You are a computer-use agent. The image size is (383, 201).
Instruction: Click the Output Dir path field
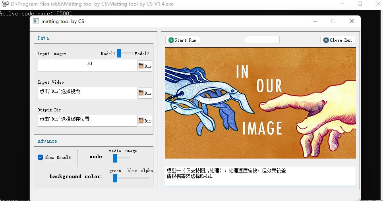pyautogui.click(x=87, y=121)
